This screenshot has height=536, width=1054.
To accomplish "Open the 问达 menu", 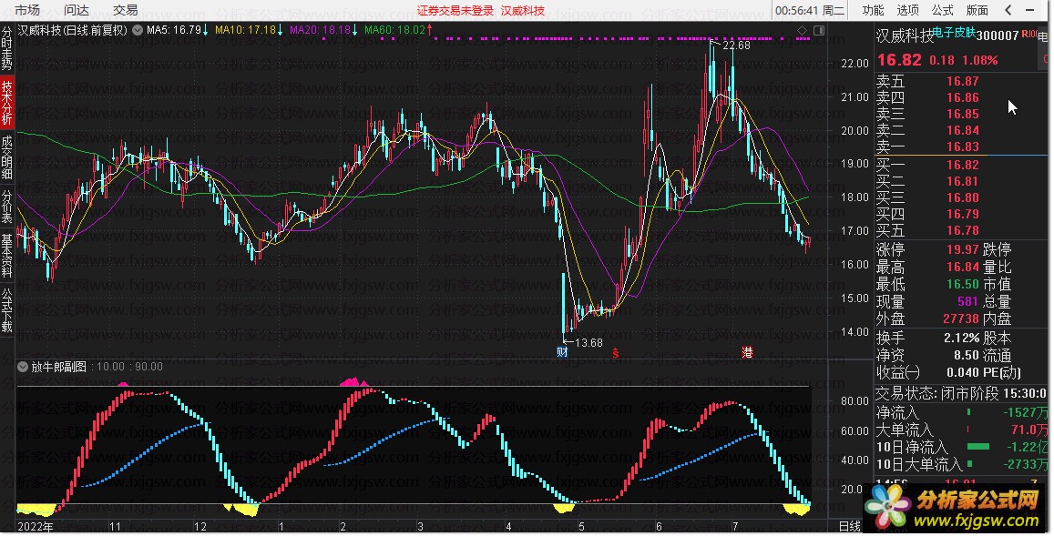I will [x=76, y=10].
